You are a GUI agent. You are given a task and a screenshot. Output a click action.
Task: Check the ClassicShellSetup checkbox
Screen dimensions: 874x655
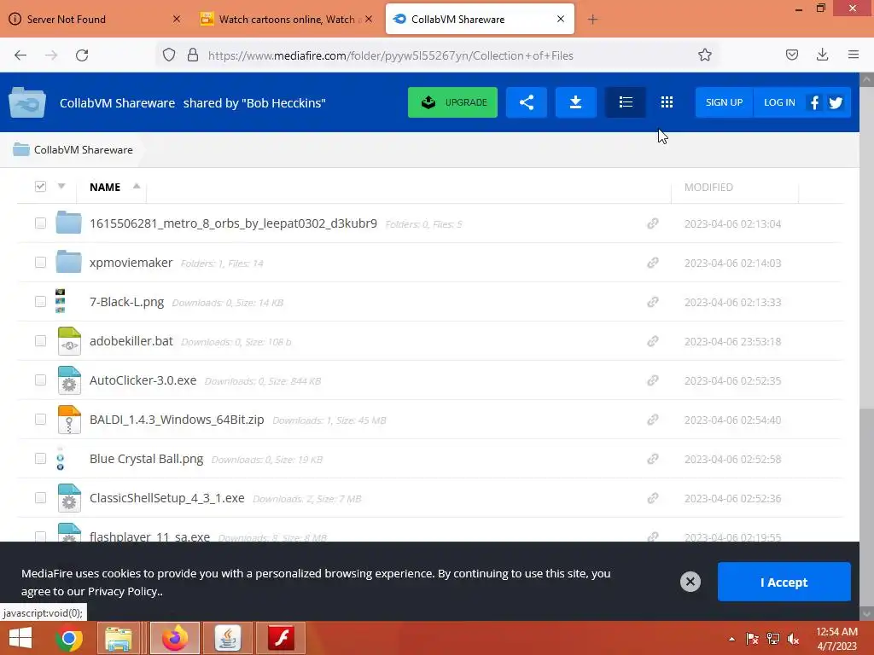40,498
